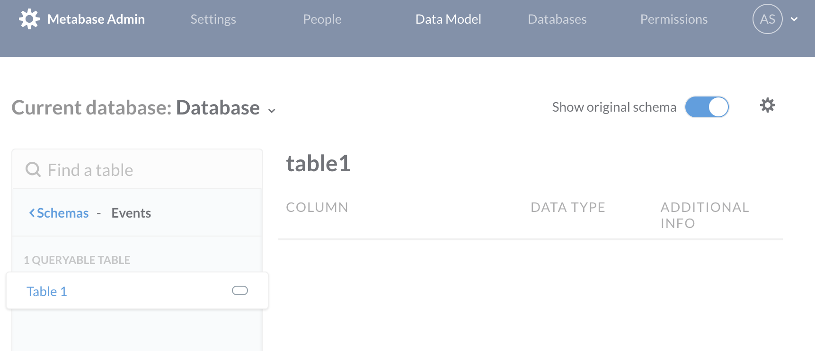This screenshot has width=815, height=351.
Task: Switch to the Databases tab
Action: click(x=557, y=19)
